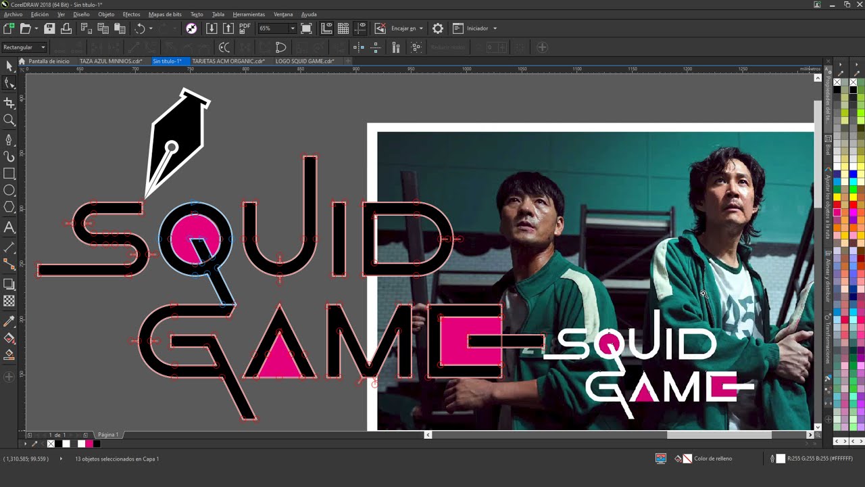Image resolution: width=865 pixels, height=487 pixels.
Task: Click the Paste clipboard icon
Action: [120, 28]
